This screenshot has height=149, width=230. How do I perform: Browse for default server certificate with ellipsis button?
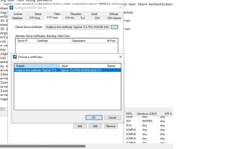click(x=115, y=27)
